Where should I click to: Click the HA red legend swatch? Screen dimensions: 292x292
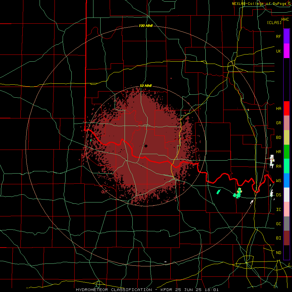point(286,108)
